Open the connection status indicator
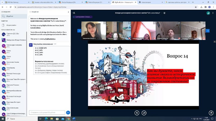 (x=208, y=13)
